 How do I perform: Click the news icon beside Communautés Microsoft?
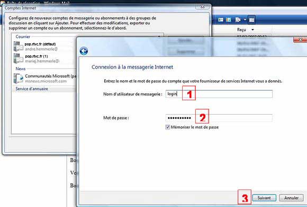point(19,79)
